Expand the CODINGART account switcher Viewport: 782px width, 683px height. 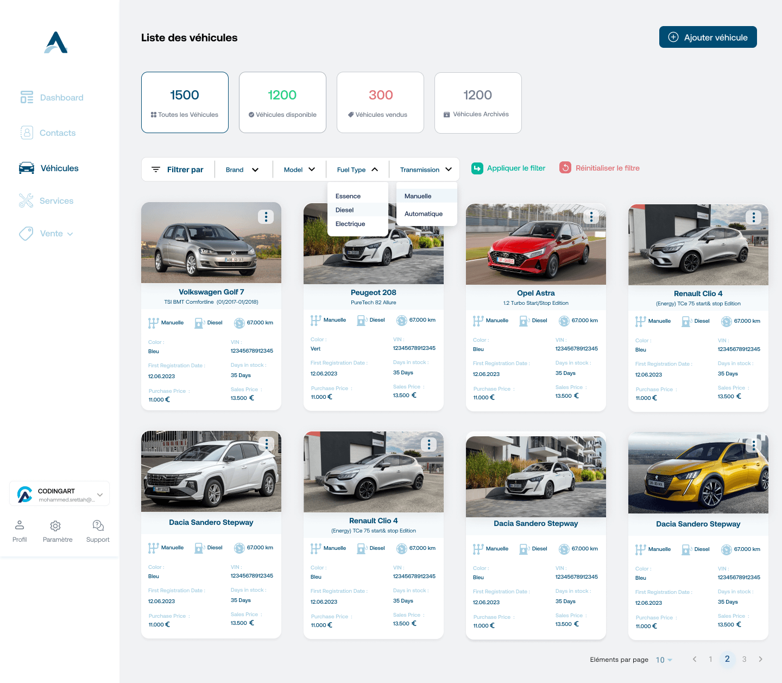(x=100, y=494)
